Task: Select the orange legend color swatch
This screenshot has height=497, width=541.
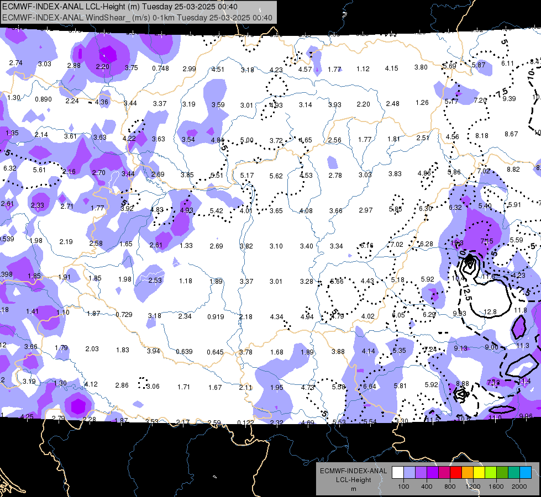Action: pos(468,473)
